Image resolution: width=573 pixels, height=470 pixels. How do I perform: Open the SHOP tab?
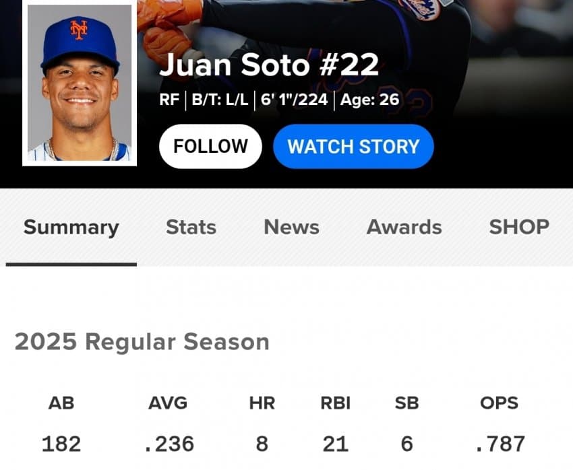coord(519,227)
